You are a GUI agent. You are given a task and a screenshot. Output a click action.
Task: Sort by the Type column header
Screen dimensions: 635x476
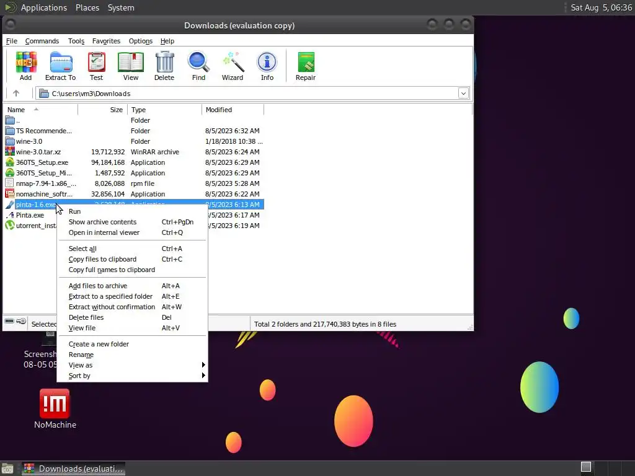[x=165, y=110]
